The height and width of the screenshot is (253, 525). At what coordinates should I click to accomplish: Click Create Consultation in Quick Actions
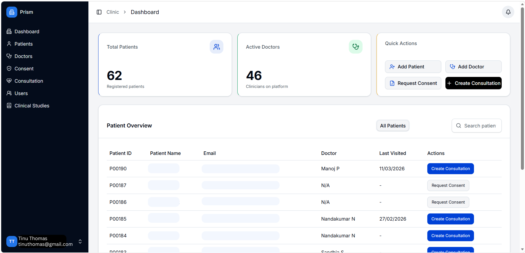[473, 83]
